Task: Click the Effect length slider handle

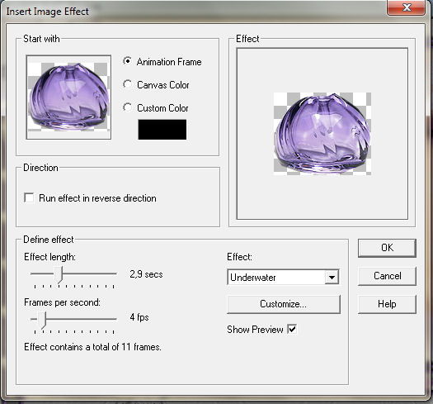Action: pyautogui.click(x=59, y=275)
